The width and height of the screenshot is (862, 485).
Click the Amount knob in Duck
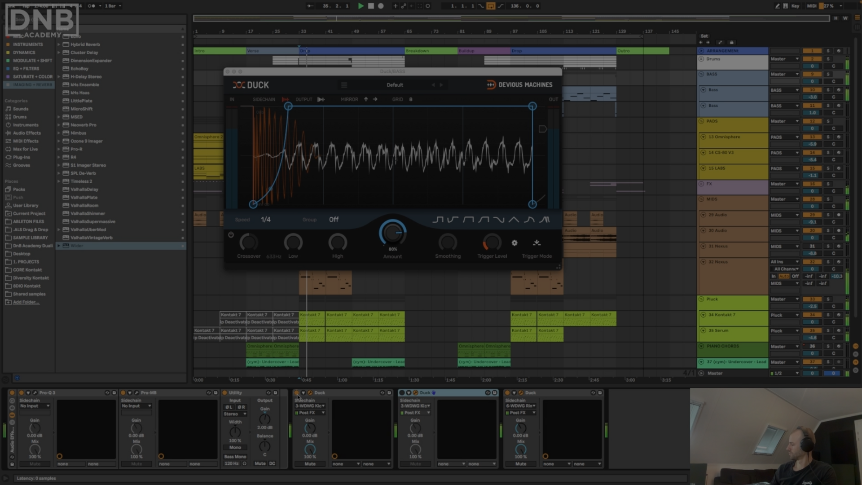[393, 233]
